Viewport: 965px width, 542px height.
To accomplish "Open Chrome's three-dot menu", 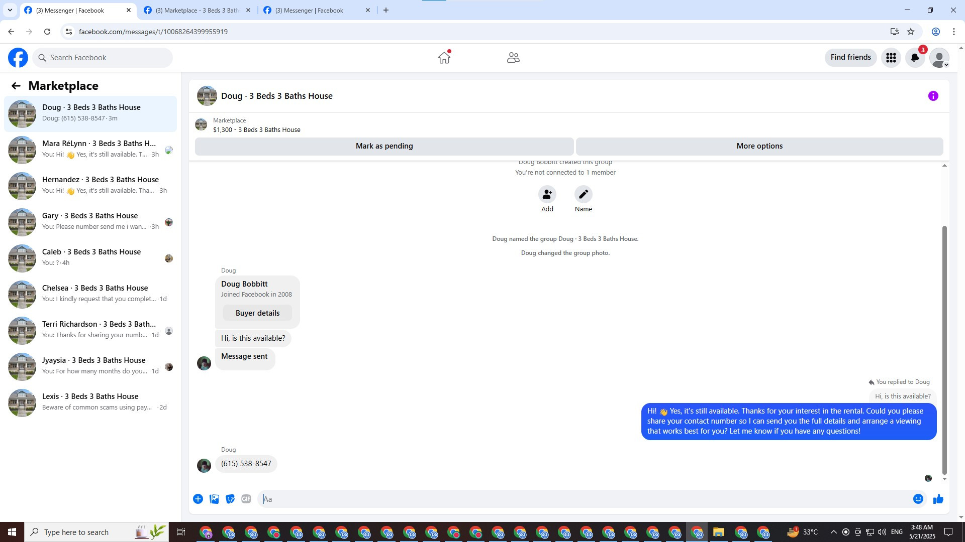I will tap(954, 32).
